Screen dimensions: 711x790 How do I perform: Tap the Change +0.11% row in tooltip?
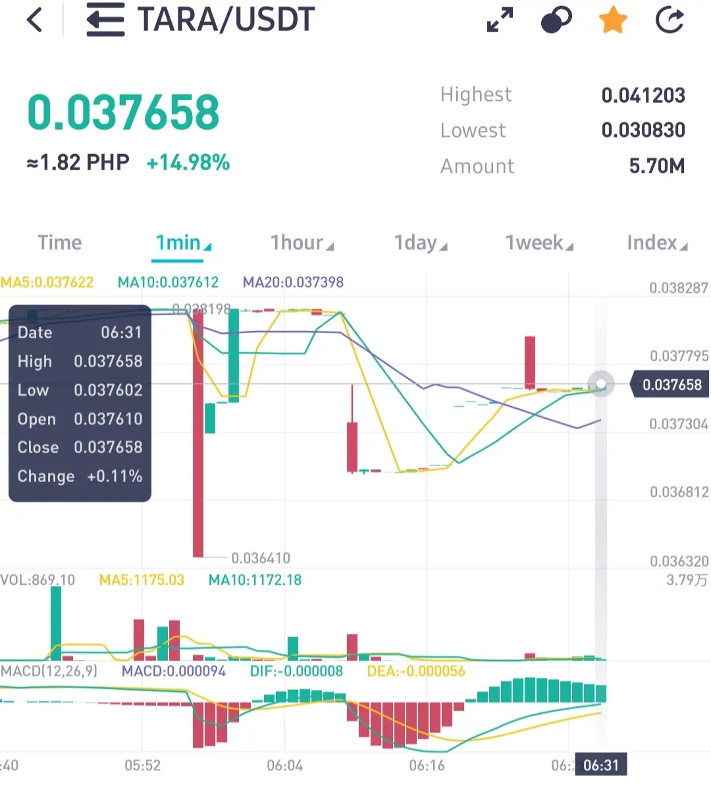point(80,476)
